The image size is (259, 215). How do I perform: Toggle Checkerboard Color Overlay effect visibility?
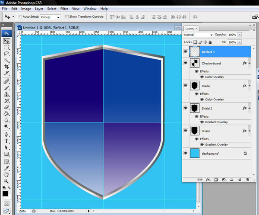coord(202,77)
